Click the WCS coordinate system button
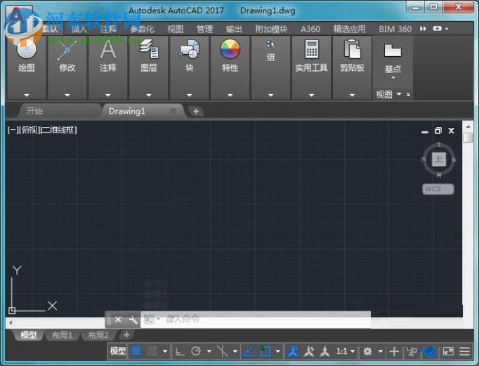Screen dimensions: 479x366 pos(438,189)
